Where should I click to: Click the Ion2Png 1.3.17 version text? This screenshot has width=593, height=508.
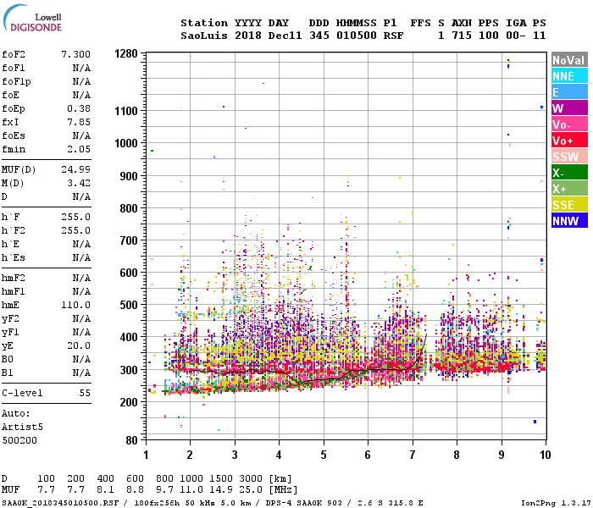[x=554, y=503]
